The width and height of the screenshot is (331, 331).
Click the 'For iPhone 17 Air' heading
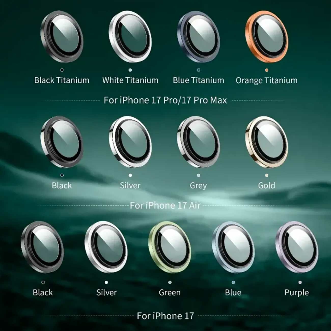click(165, 205)
